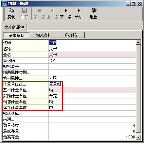Image resolution: width=144 pixels, height=143 pixels.
Task: Open the 计量单位组 selector showing 重量组
Action: click(x=92, y=84)
